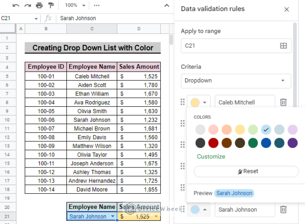305x224 pixels.
Task: Click the print icon
Action: point(39,5)
